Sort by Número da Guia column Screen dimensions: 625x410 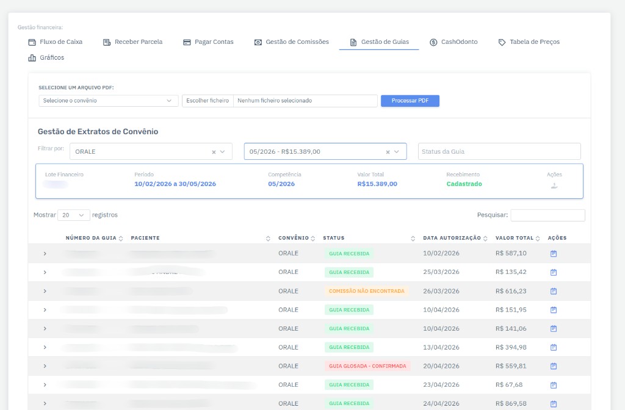click(x=94, y=238)
